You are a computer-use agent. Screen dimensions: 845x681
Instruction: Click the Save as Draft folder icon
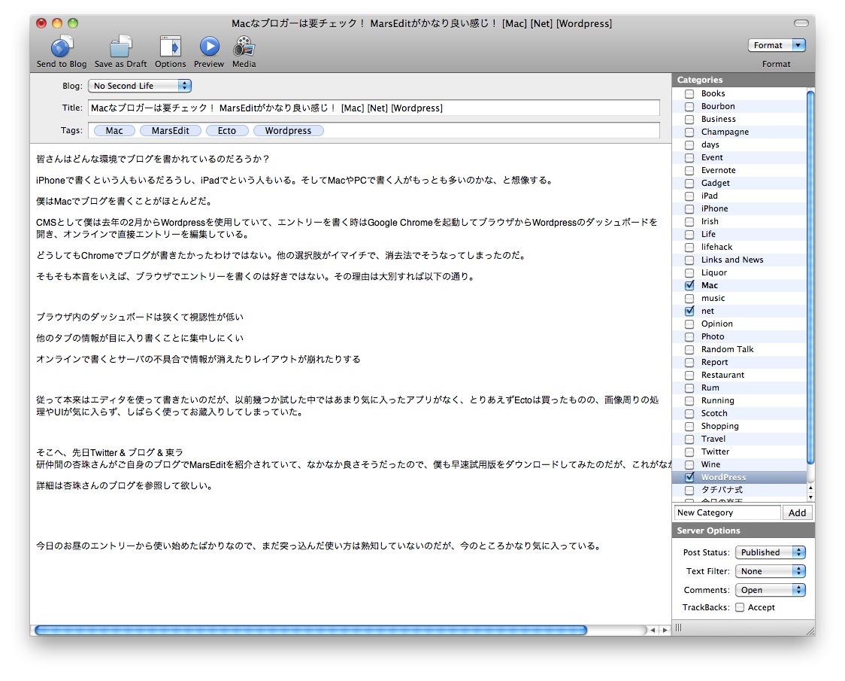pyautogui.click(x=120, y=47)
